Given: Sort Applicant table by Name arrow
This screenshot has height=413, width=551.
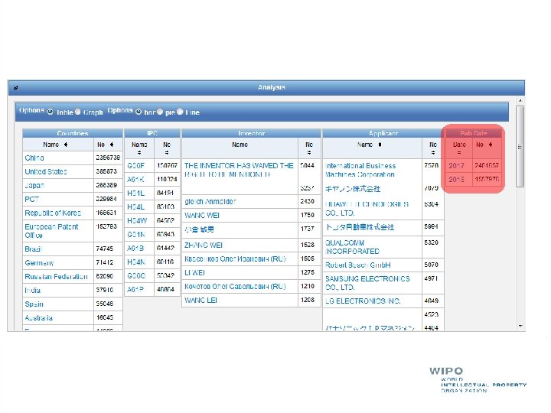Looking at the screenshot, I should click(x=380, y=145).
